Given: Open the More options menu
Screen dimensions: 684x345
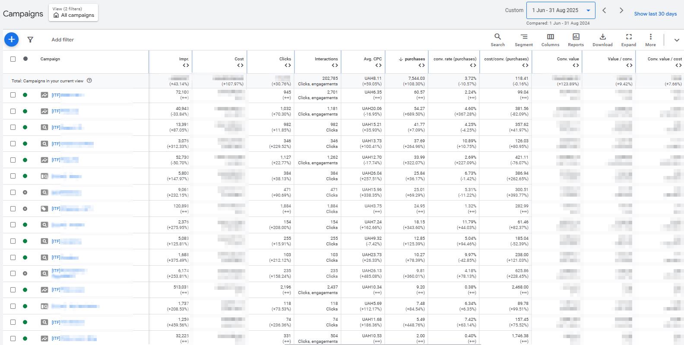Looking at the screenshot, I should tap(650, 40).
